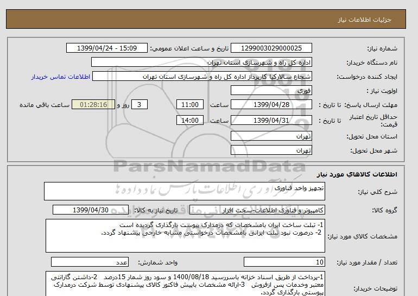Click the label شهر محل تحویل
418x296 pixels.
point(373,150)
